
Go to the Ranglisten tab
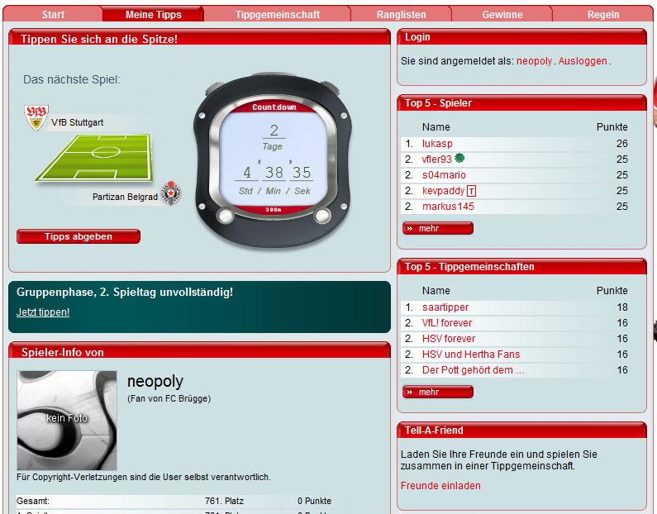(x=401, y=15)
